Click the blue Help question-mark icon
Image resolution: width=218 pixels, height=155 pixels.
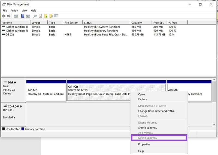point(22,16)
